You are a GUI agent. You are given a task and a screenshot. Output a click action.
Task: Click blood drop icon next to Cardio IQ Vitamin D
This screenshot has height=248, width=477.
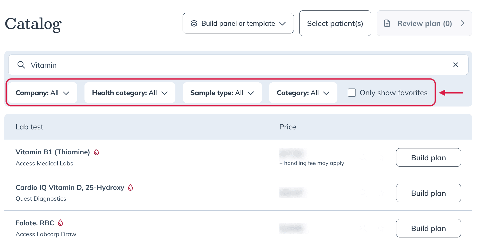[x=131, y=188]
